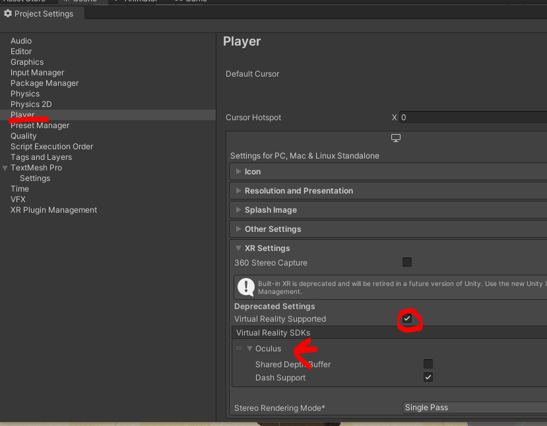This screenshot has height=426, width=547.
Task: Disable Dash Support checkbox
Action: [428, 377]
